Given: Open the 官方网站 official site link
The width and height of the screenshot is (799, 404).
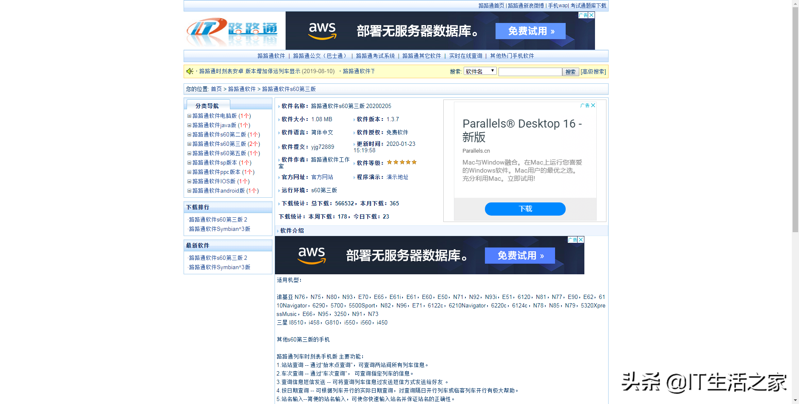Looking at the screenshot, I should pyautogui.click(x=322, y=177).
